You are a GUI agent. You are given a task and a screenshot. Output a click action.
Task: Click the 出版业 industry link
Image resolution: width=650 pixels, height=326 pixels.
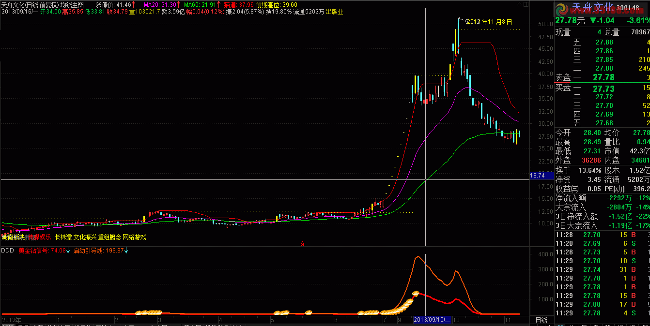[x=334, y=12]
